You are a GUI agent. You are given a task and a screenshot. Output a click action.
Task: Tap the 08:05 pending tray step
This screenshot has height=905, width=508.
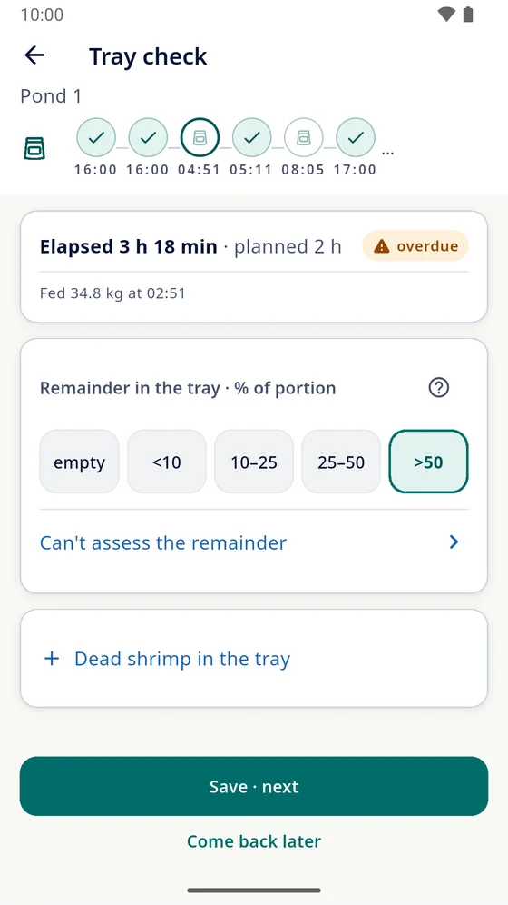pyautogui.click(x=304, y=137)
